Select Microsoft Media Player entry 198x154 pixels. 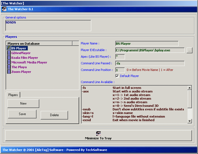[29, 62]
